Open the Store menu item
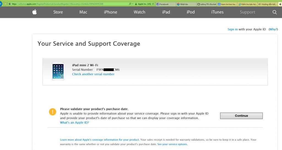282x150 pixels. [58, 12]
